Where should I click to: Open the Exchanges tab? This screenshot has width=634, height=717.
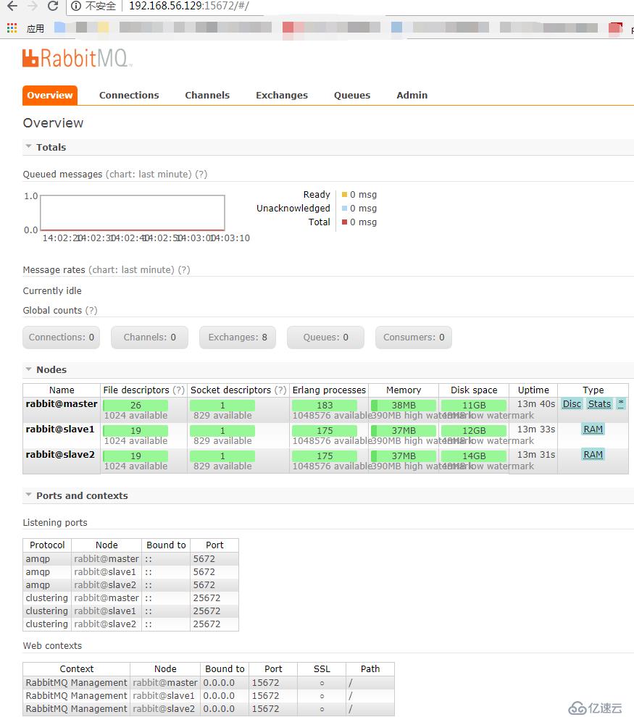click(x=282, y=95)
